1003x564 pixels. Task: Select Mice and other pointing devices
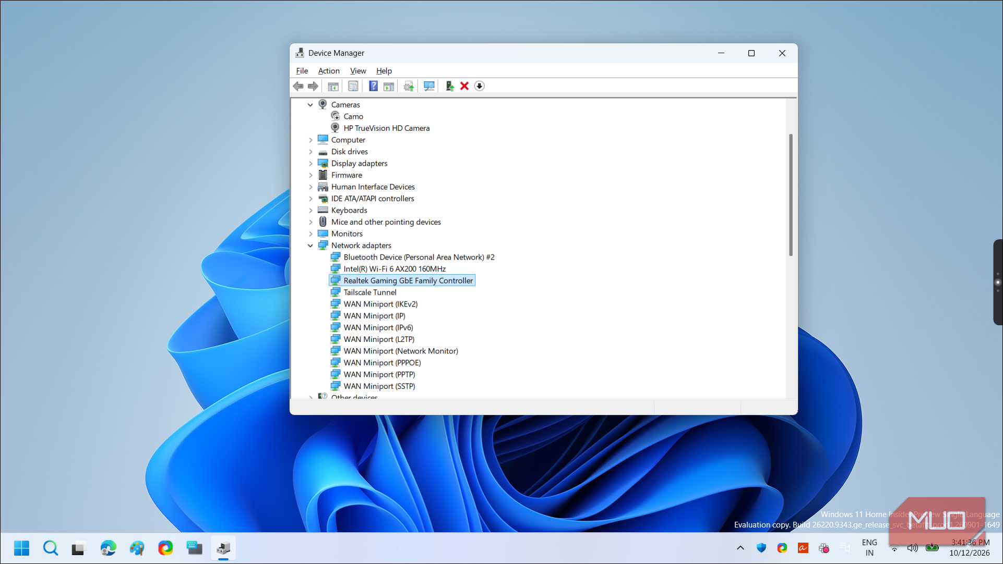coord(386,222)
